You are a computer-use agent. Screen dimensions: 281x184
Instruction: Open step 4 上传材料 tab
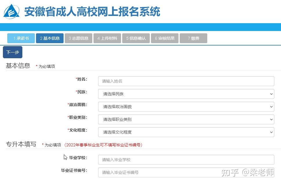click(107, 38)
